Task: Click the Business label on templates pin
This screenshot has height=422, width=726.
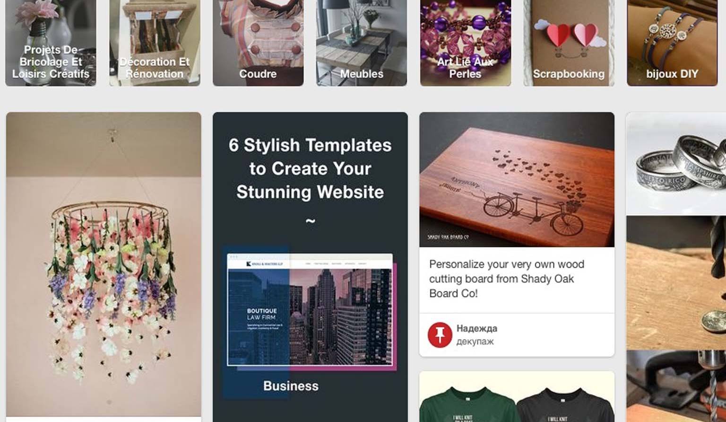Action: pos(291,386)
